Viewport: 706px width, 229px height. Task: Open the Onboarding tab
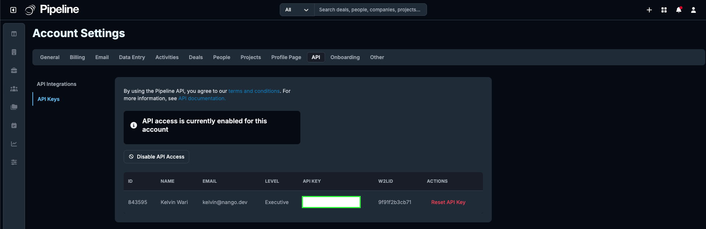click(345, 57)
